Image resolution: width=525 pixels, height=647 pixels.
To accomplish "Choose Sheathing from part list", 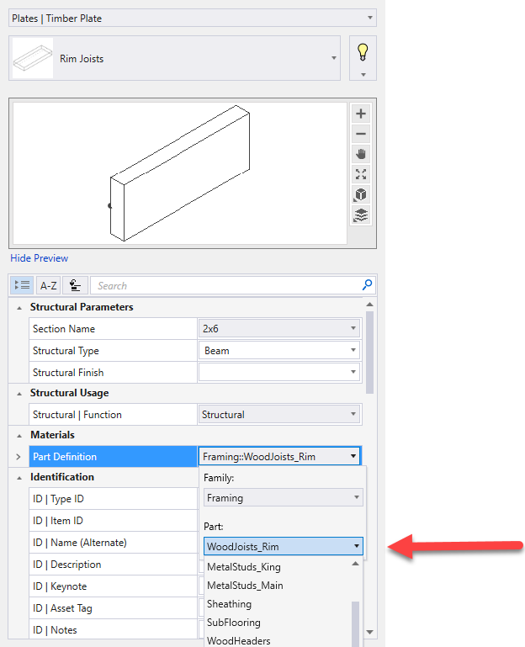I will coord(230,604).
